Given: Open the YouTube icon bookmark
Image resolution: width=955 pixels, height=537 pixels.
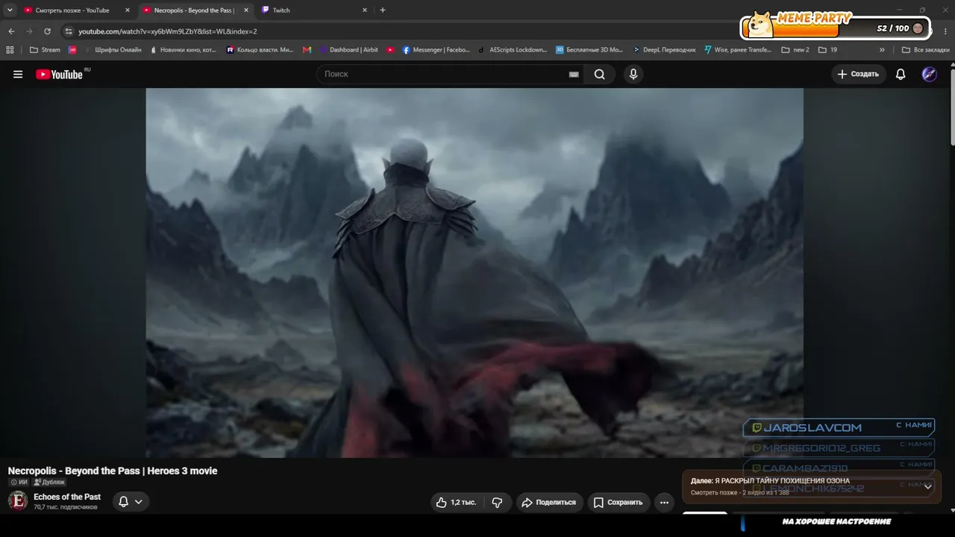Looking at the screenshot, I should click(x=390, y=50).
